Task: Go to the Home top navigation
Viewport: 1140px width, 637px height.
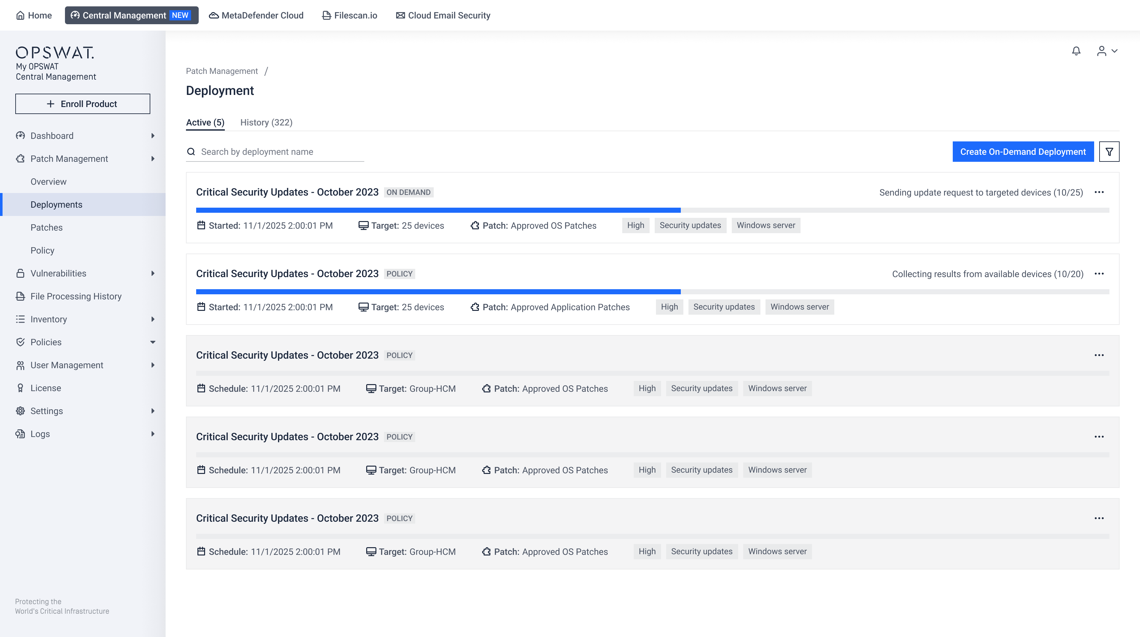Action: 34,16
